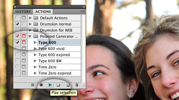The width and height of the screenshot is (179, 100).
Task: Enable the Type 600 BW checkbox
Action: [x=17, y=61]
